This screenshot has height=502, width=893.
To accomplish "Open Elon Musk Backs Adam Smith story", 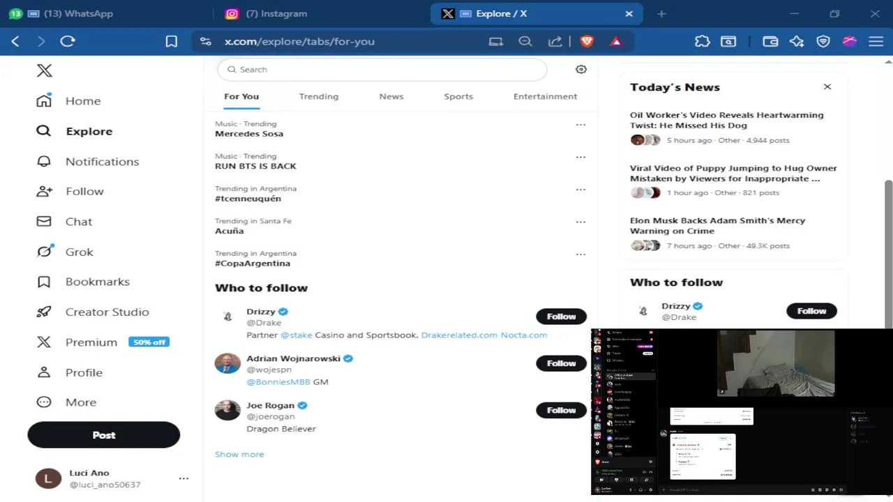I will pos(717,226).
